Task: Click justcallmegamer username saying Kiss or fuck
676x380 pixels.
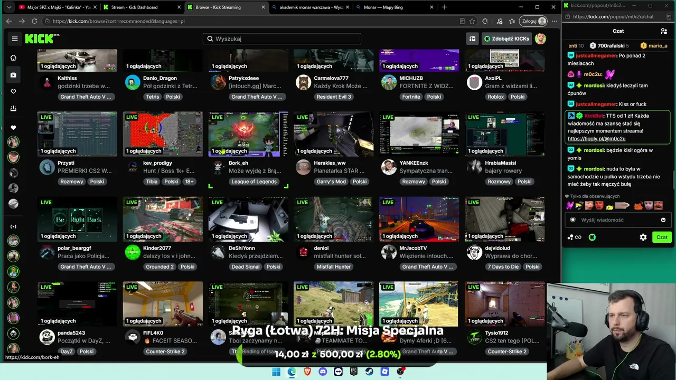Action: 596,104
